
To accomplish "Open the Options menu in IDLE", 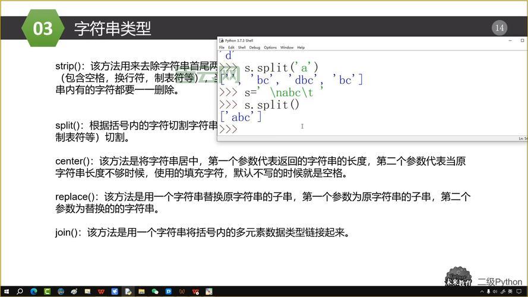I will (x=270, y=48).
